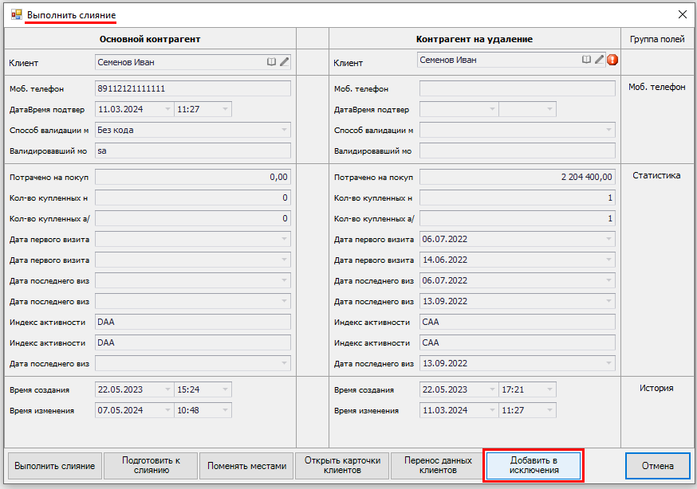
Task: Click Открыть карточки клиентов button
Action: [x=342, y=466]
